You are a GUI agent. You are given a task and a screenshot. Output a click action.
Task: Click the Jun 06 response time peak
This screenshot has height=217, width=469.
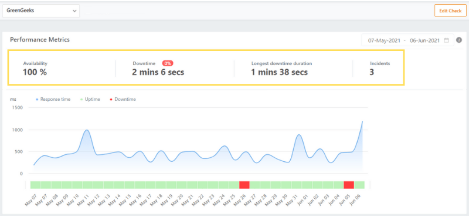[x=362, y=121]
